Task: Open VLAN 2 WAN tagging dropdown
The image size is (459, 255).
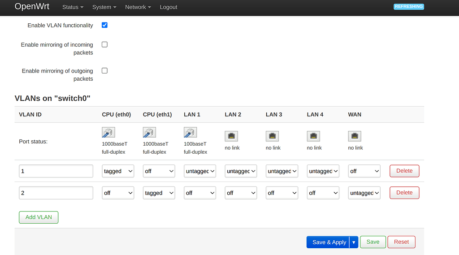Action: pyautogui.click(x=364, y=193)
